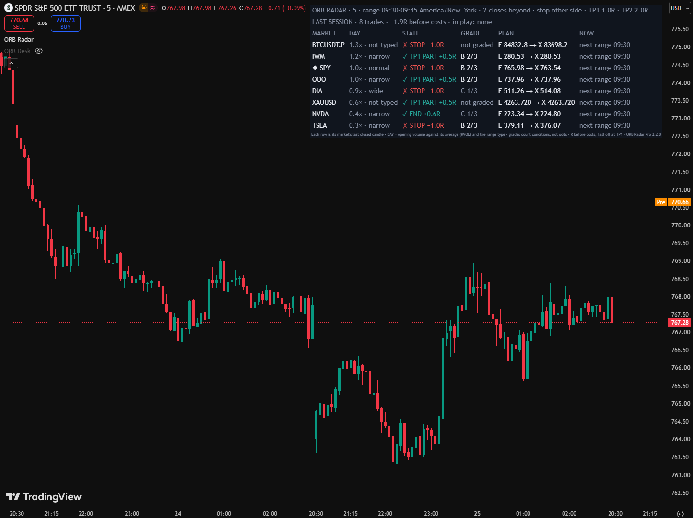Click the orange Pre 770.66 price label
The width and height of the screenshot is (693, 518).
(672, 202)
